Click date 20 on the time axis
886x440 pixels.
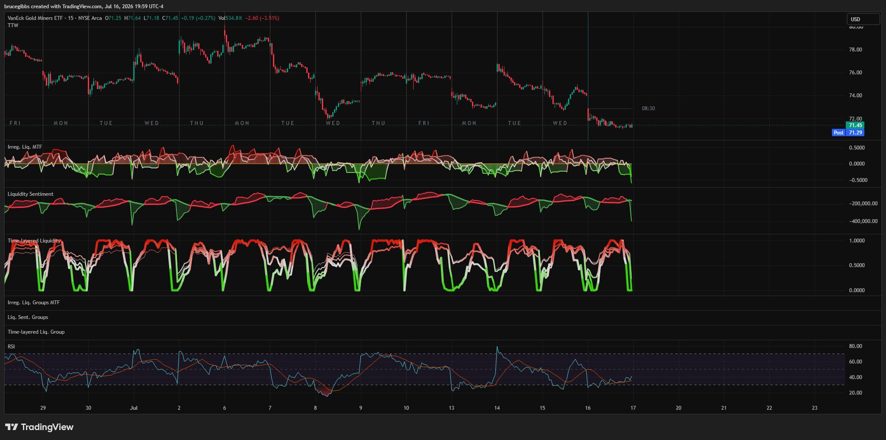click(x=678, y=408)
